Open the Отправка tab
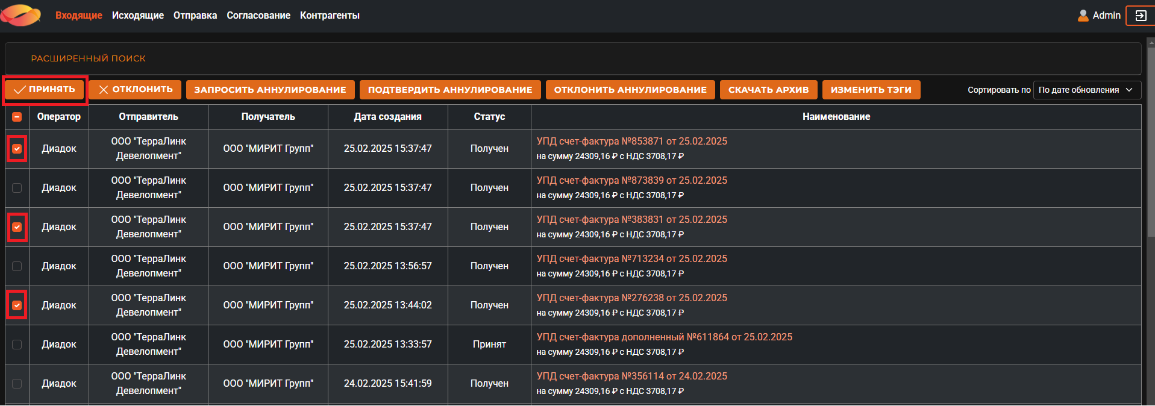The height and width of the screenshot is (406, 1155). coord(195,16)
